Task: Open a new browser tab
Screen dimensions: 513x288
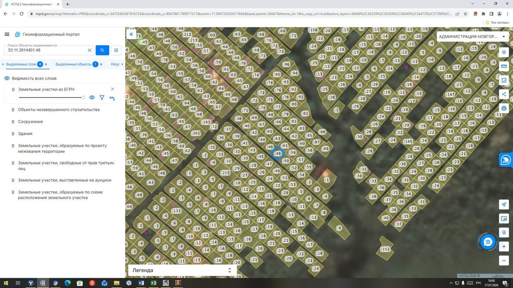Action: [68, 4]
